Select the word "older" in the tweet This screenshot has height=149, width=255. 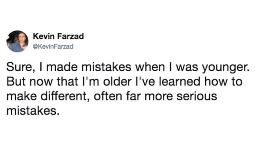click(x=117, y=81)
